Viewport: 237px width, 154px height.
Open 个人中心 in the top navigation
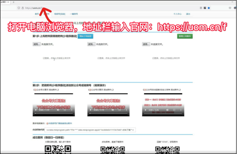tap(177, 14)
